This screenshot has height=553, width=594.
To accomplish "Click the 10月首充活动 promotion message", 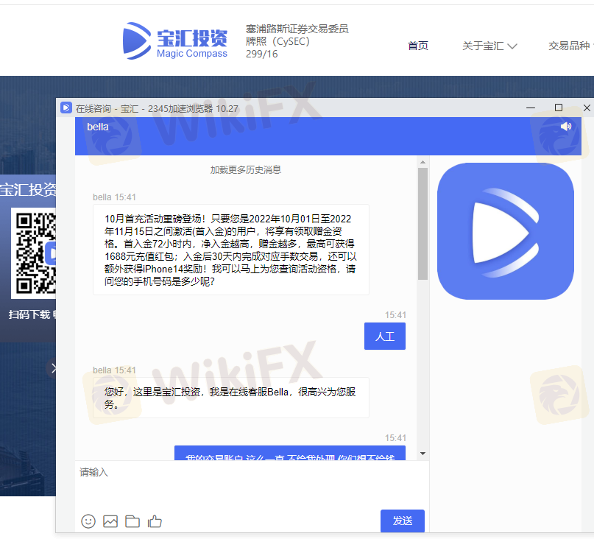I will click(x=231, y=250).
